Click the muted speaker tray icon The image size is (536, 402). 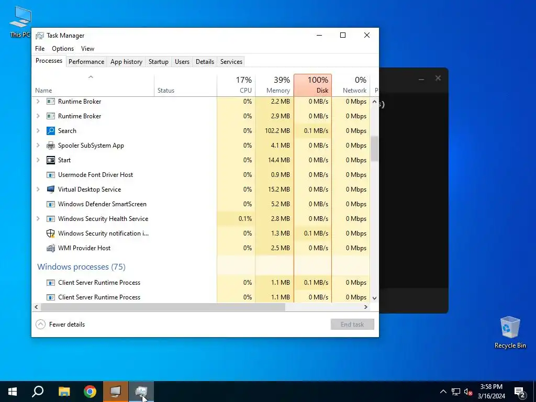(468, 392)
